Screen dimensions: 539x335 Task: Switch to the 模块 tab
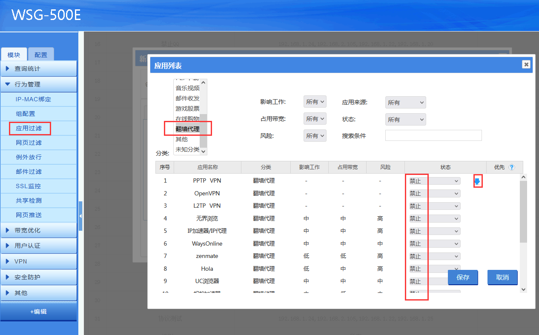click(x=14, y=54)
